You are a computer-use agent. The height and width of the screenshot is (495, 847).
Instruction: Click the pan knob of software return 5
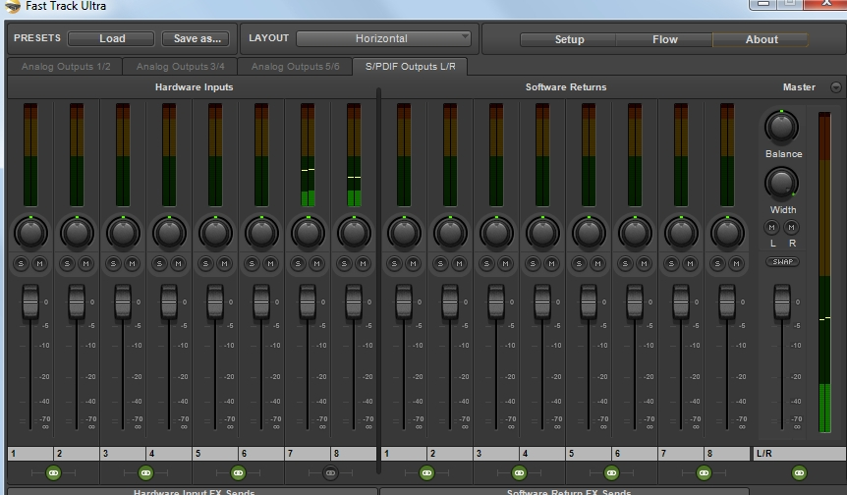click(589, 233)
